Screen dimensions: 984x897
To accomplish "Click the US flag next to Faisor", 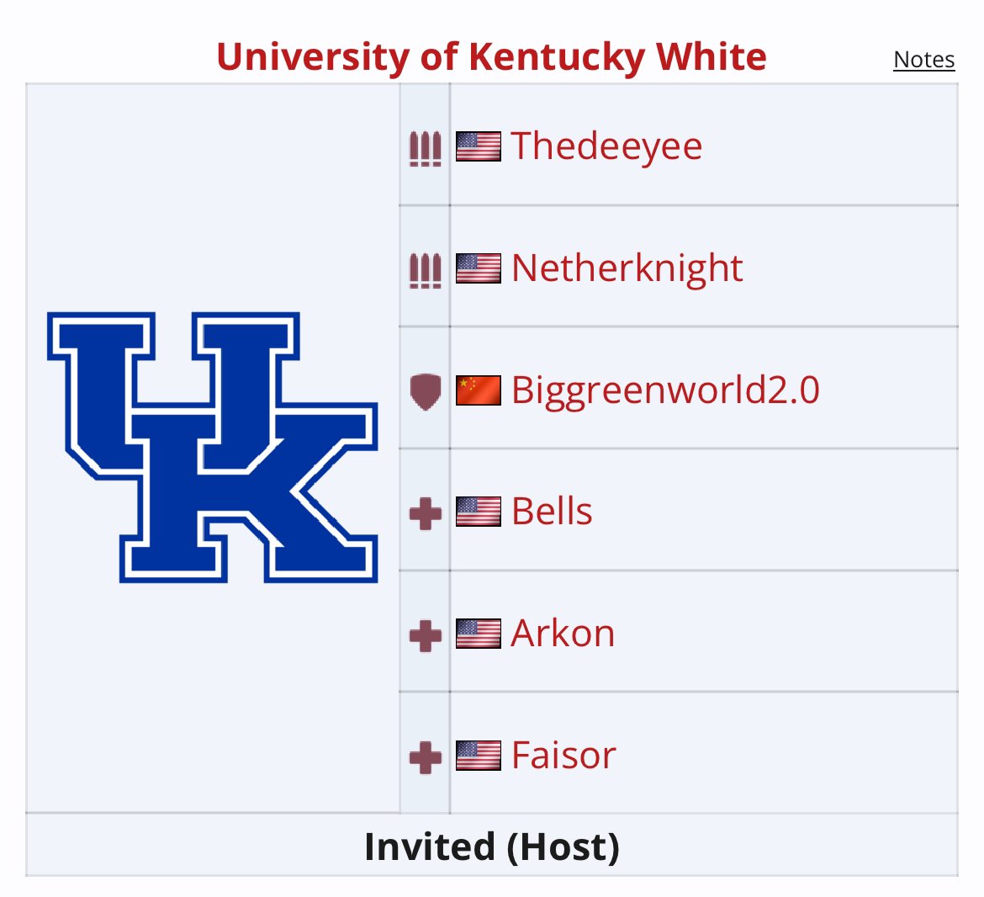I will tap(479, 755).
